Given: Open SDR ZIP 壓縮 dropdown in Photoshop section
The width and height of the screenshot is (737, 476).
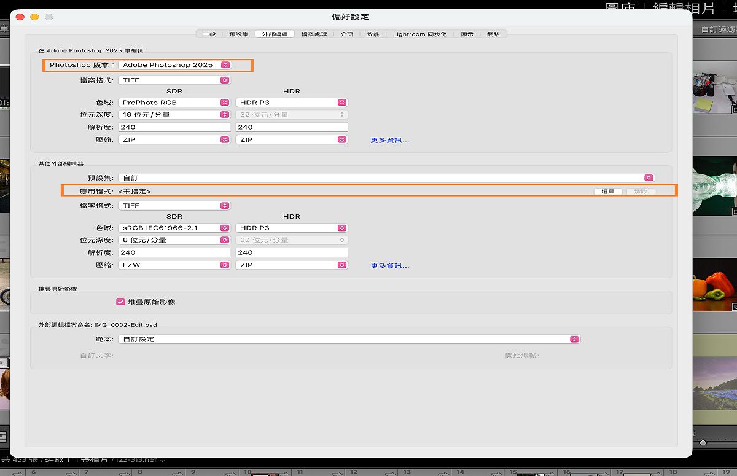Looking at the screenshot, I should 174,139.
